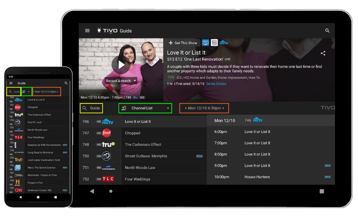Image resolution: width=358 pixels, height=219 pixels.
Task: Share Love It or List It
Action: (323, 53)
